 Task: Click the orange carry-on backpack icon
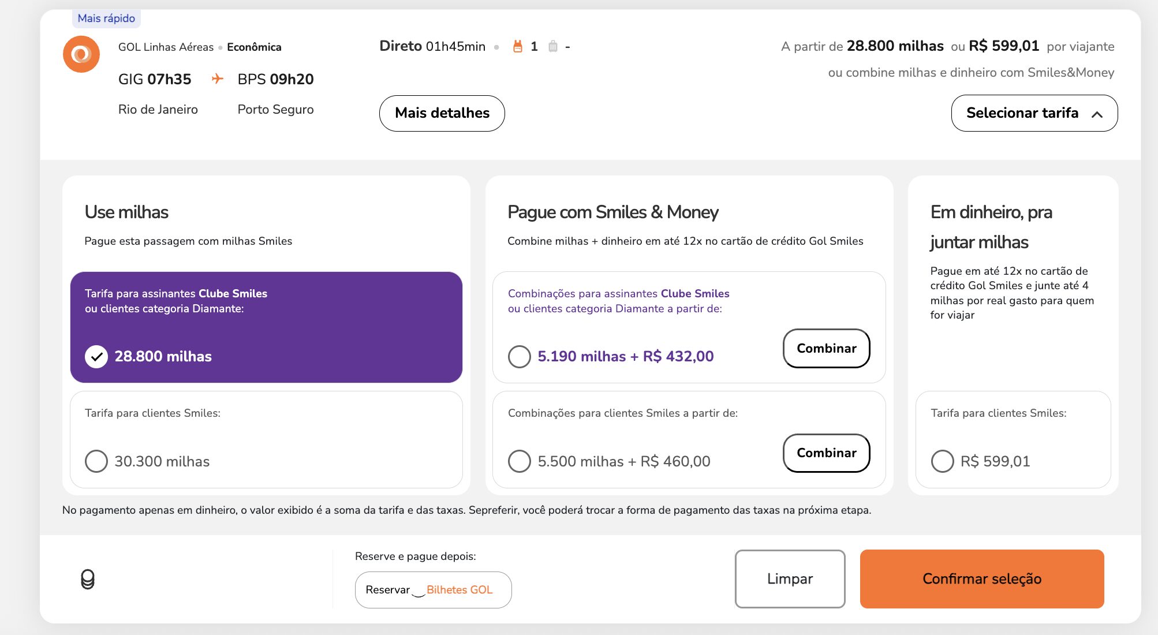tap(518, 46)
